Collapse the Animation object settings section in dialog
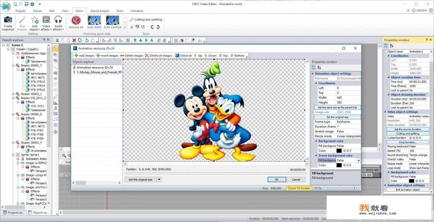 tap(313, 74)
